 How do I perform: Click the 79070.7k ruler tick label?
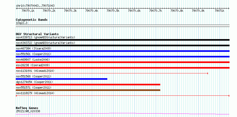pyautogui.click(x=156, y=11)
